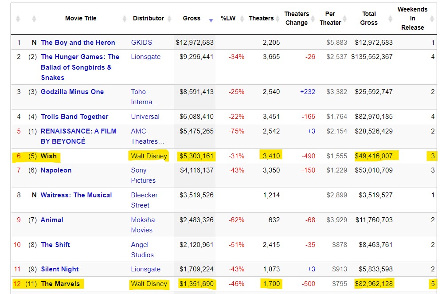
Task: Open the highlighted Wish movie link
Action: pos(49,156)
